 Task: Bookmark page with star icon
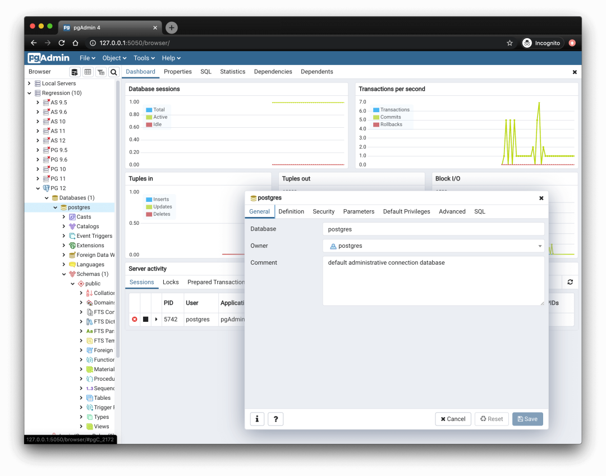pos(509,43)
